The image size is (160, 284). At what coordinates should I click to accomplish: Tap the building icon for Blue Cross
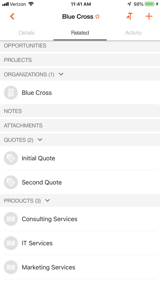11,93
